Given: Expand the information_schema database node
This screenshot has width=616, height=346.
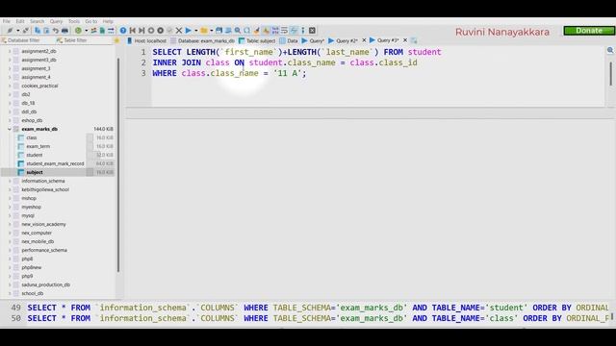Looking at the screenshot, I should point(10,181).
